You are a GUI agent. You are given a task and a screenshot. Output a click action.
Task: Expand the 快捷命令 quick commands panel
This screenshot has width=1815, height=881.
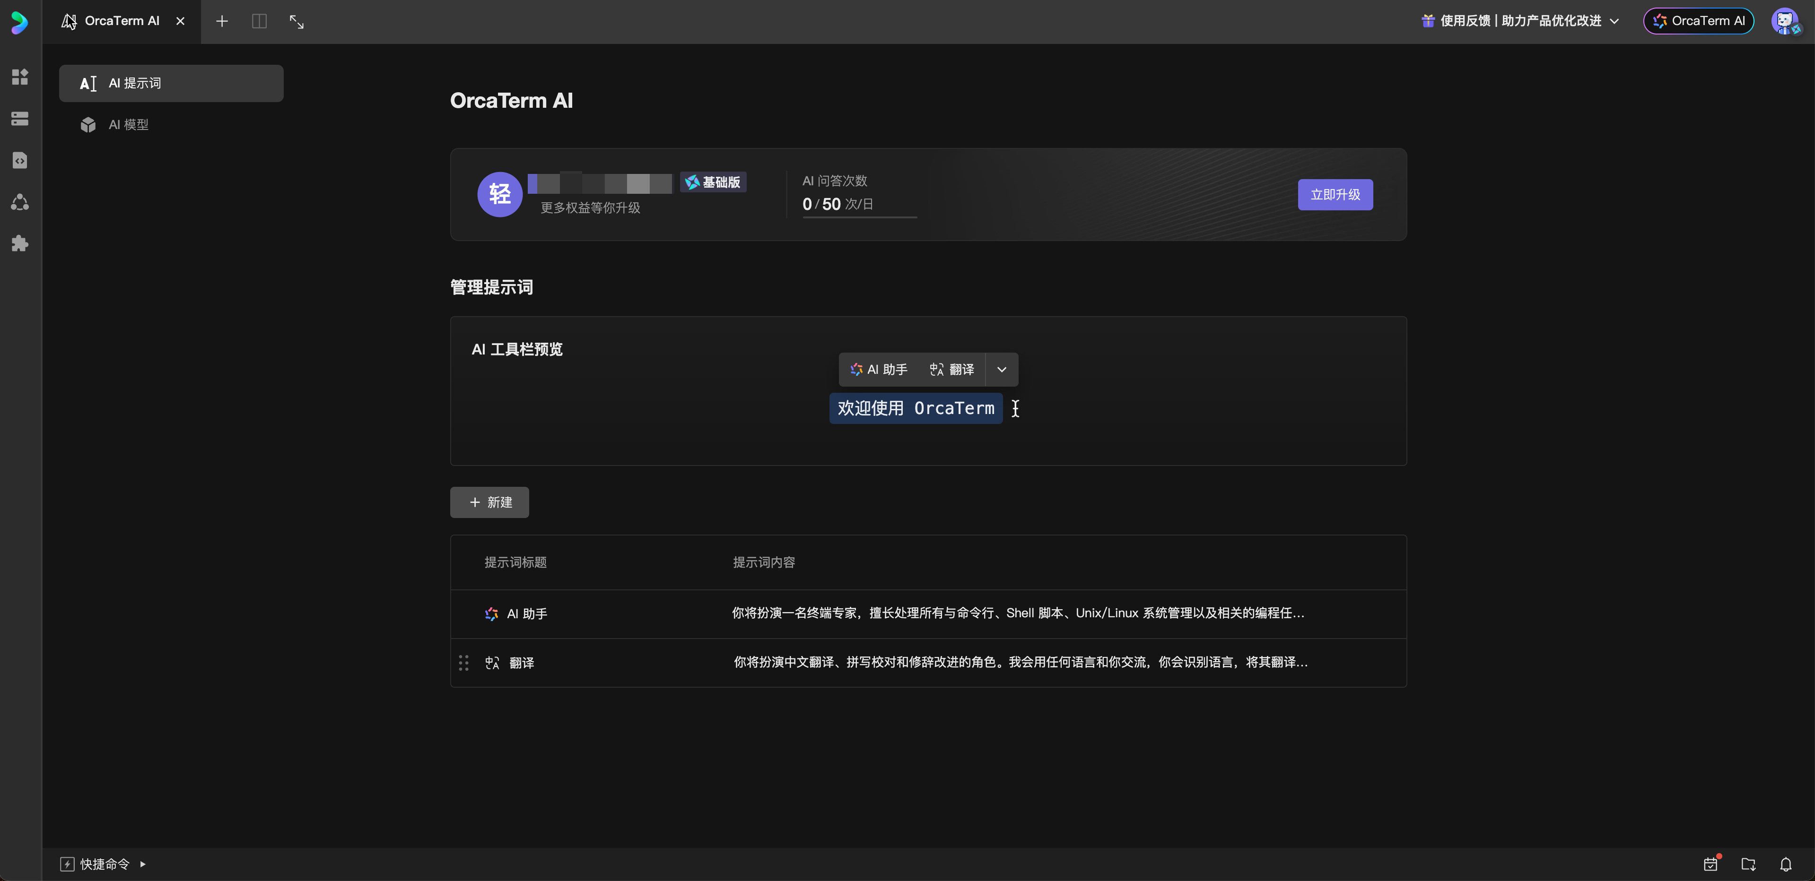(x=104, y=864)
